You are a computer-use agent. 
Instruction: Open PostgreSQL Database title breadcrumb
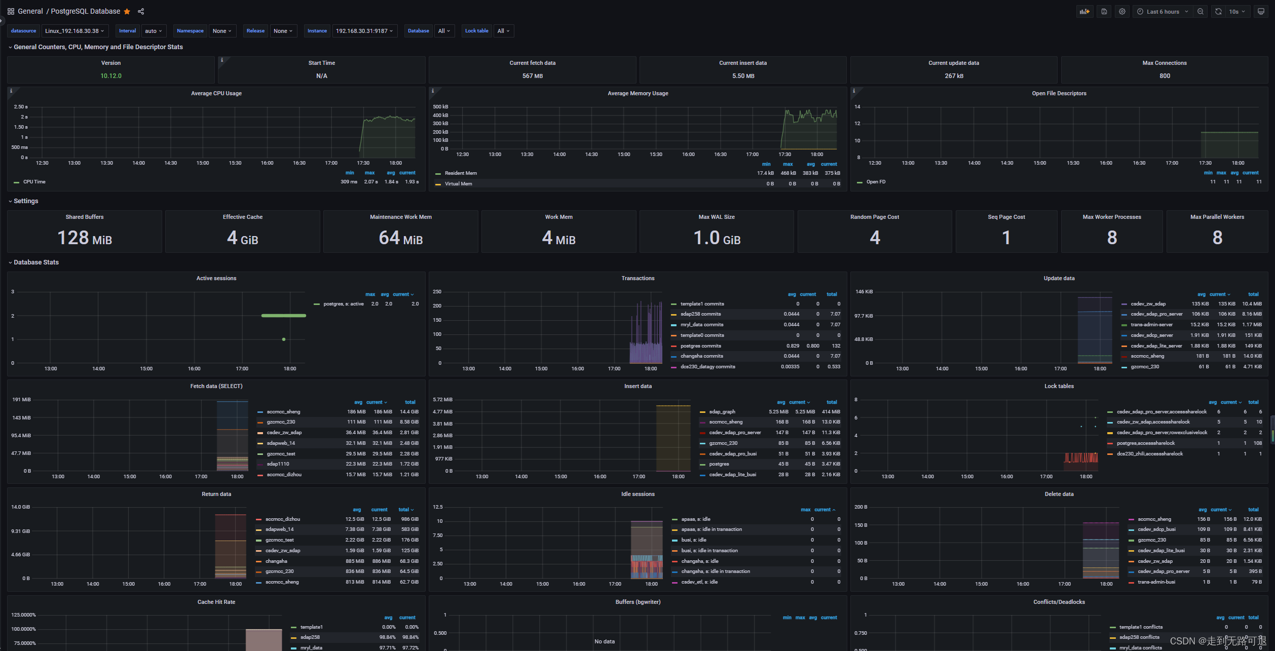point(85,11)
